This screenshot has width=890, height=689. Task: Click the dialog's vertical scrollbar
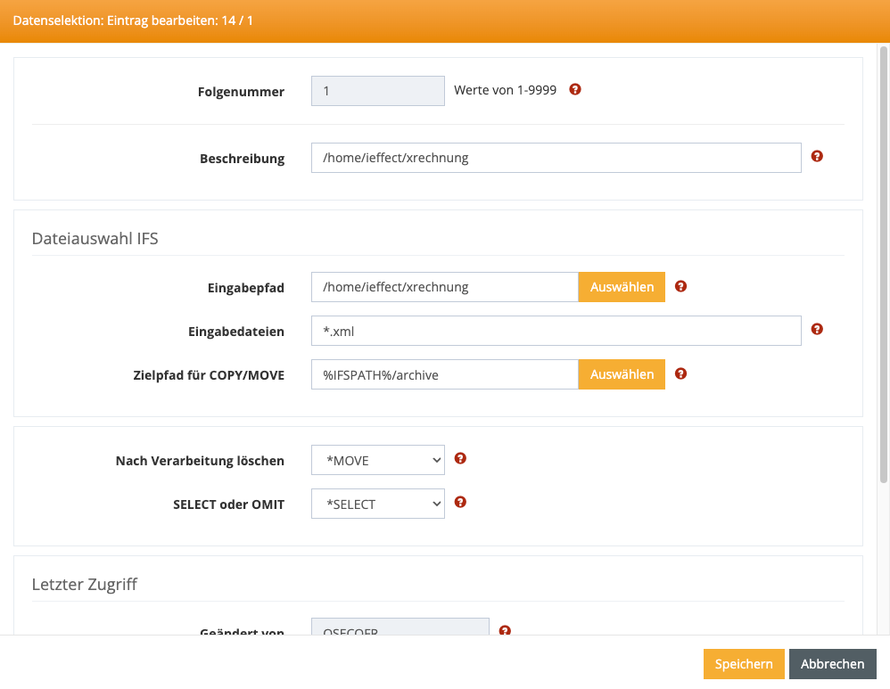[x=883, y=267]
